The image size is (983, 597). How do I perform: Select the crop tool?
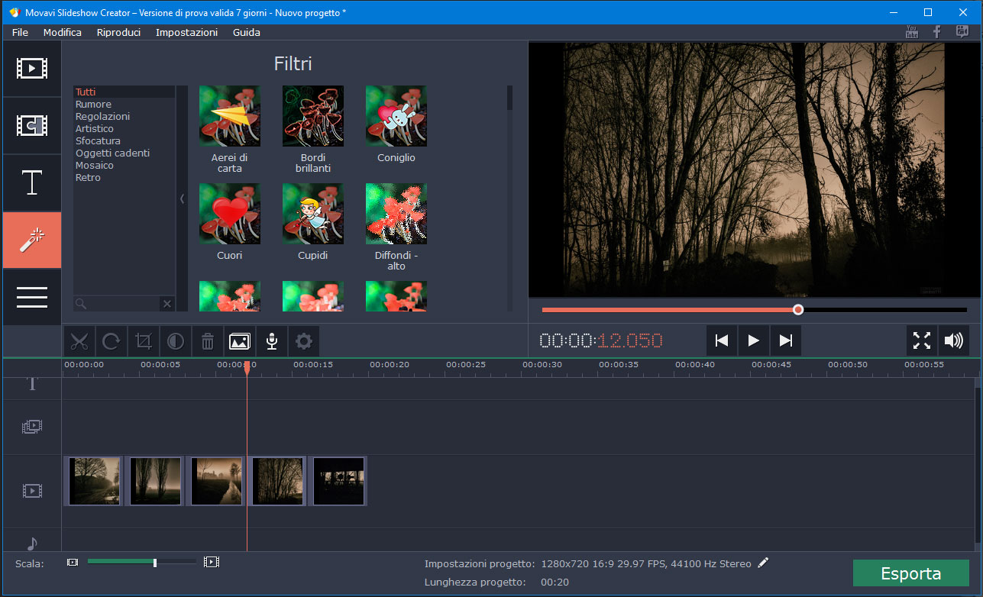click(144, 341)
